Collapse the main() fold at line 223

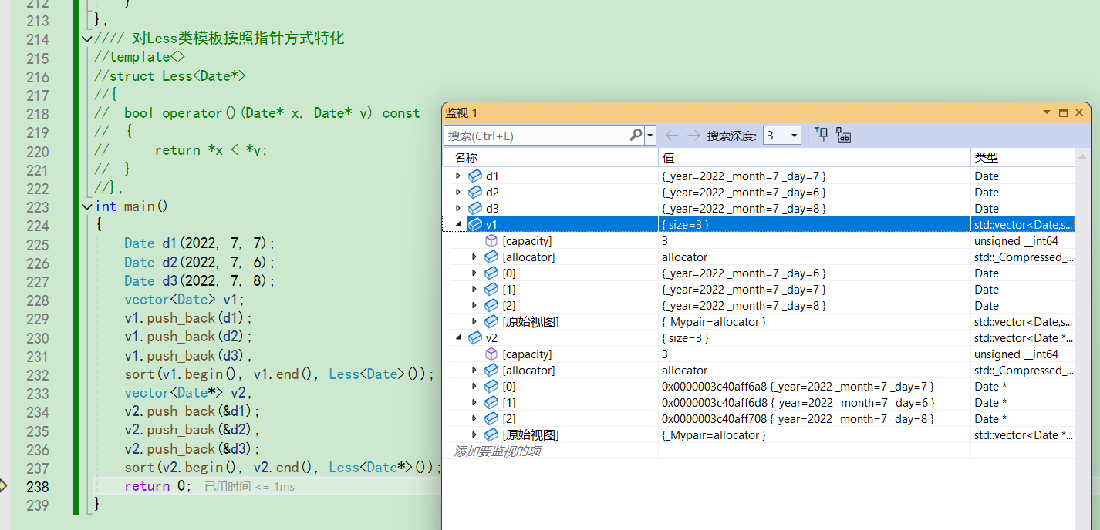click(x=86, y=206)
